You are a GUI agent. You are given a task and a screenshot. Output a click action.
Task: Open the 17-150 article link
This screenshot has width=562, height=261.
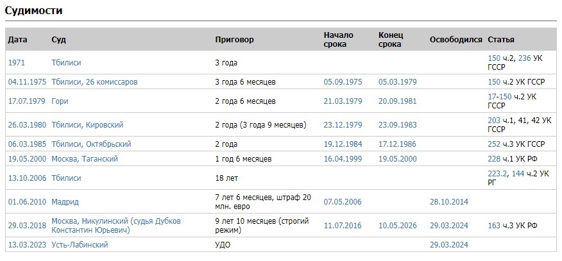coord(500,97)
